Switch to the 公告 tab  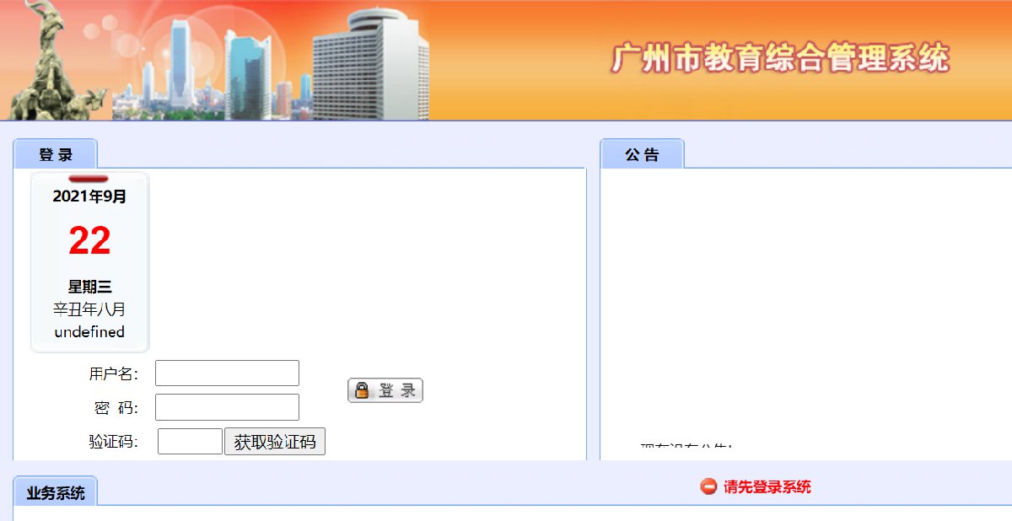642,154
